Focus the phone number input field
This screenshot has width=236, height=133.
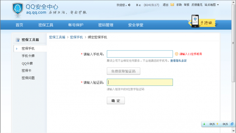[x=140, y=54]
